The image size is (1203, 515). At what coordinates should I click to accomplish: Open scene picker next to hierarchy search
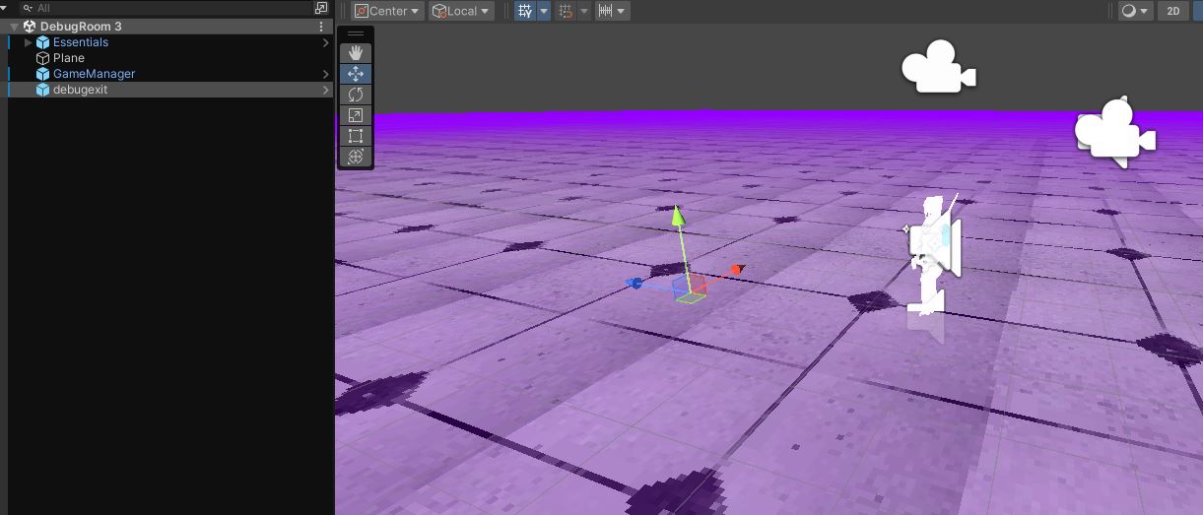[x=321, y=8]
